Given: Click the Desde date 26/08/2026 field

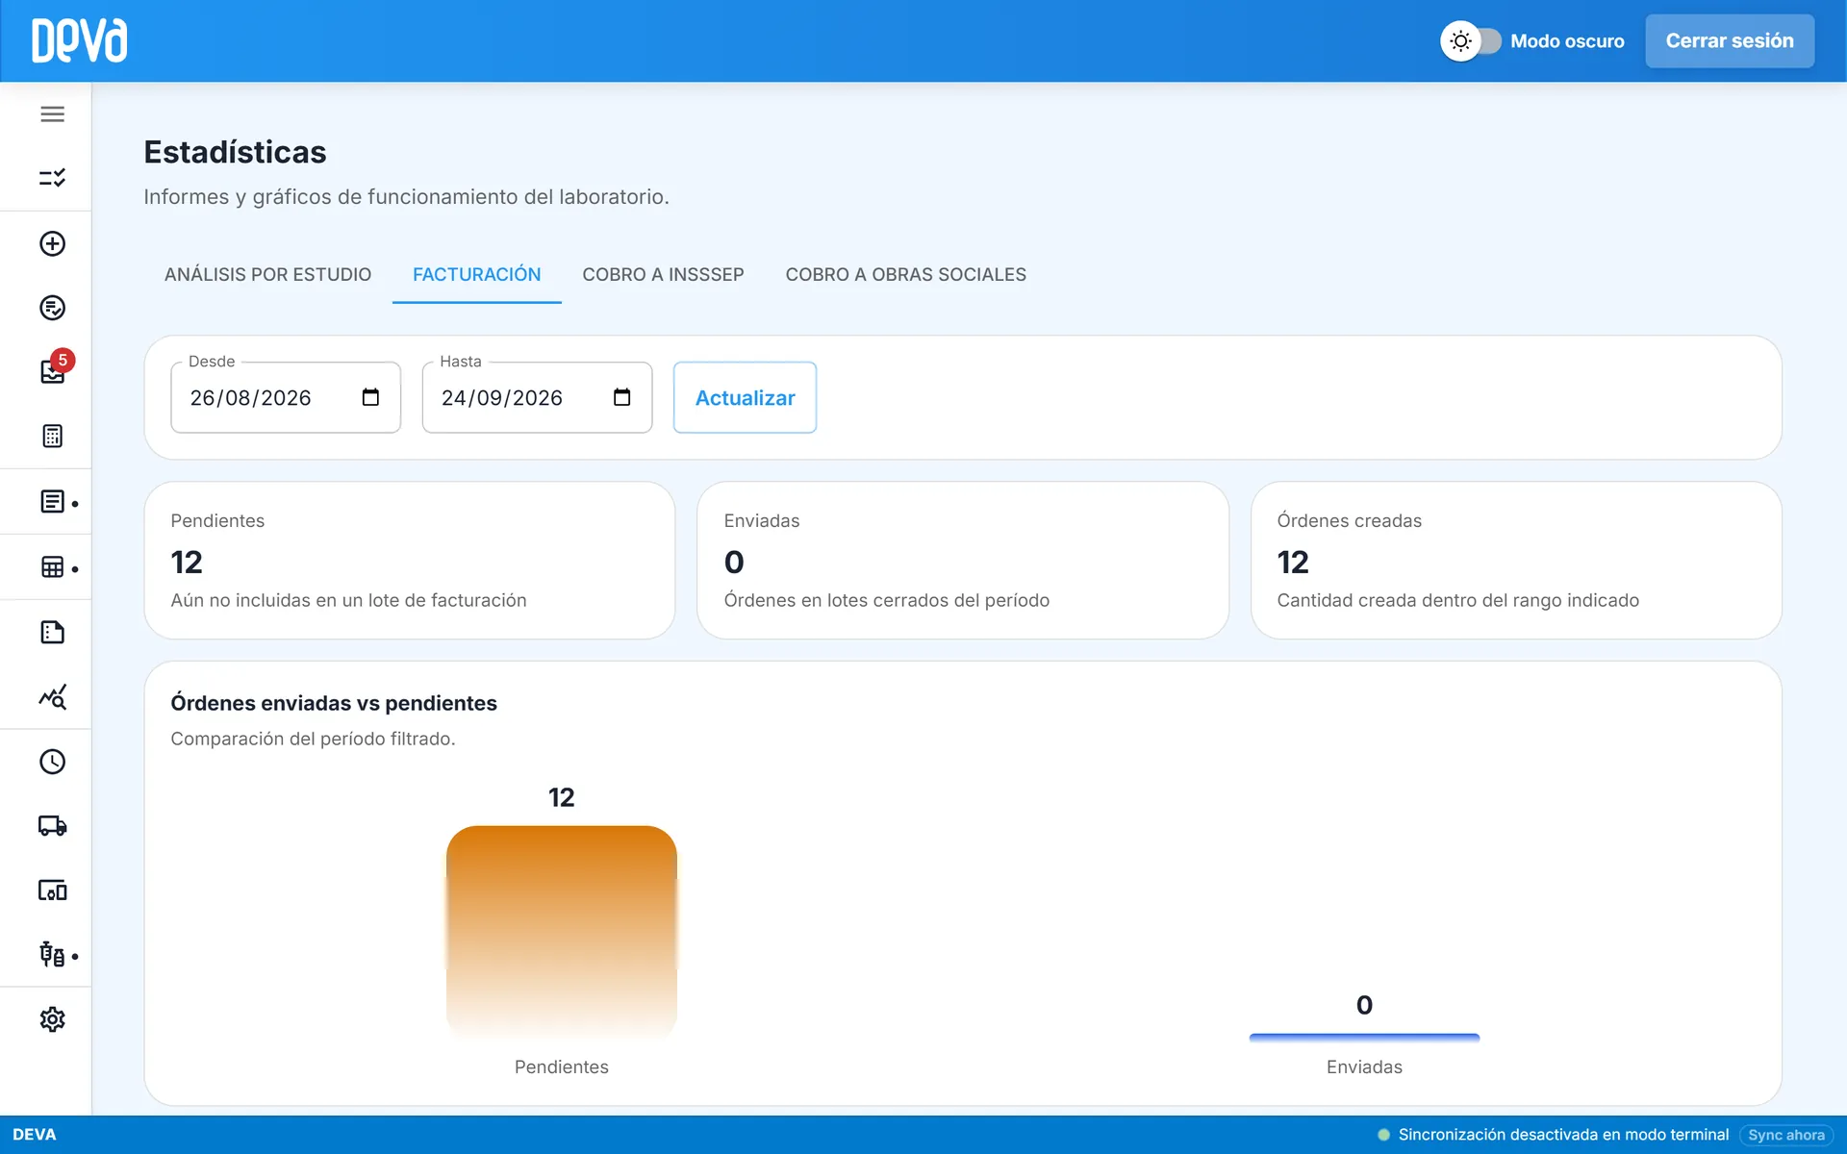Looking at the screenshot, I should click(286, 398).
